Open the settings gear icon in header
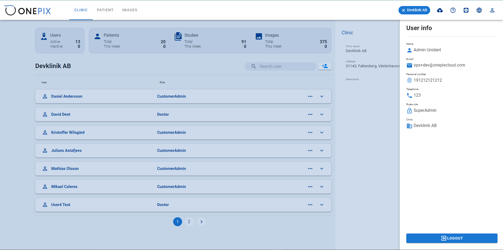This screenshot has width=503, height=250. (466, 10)
